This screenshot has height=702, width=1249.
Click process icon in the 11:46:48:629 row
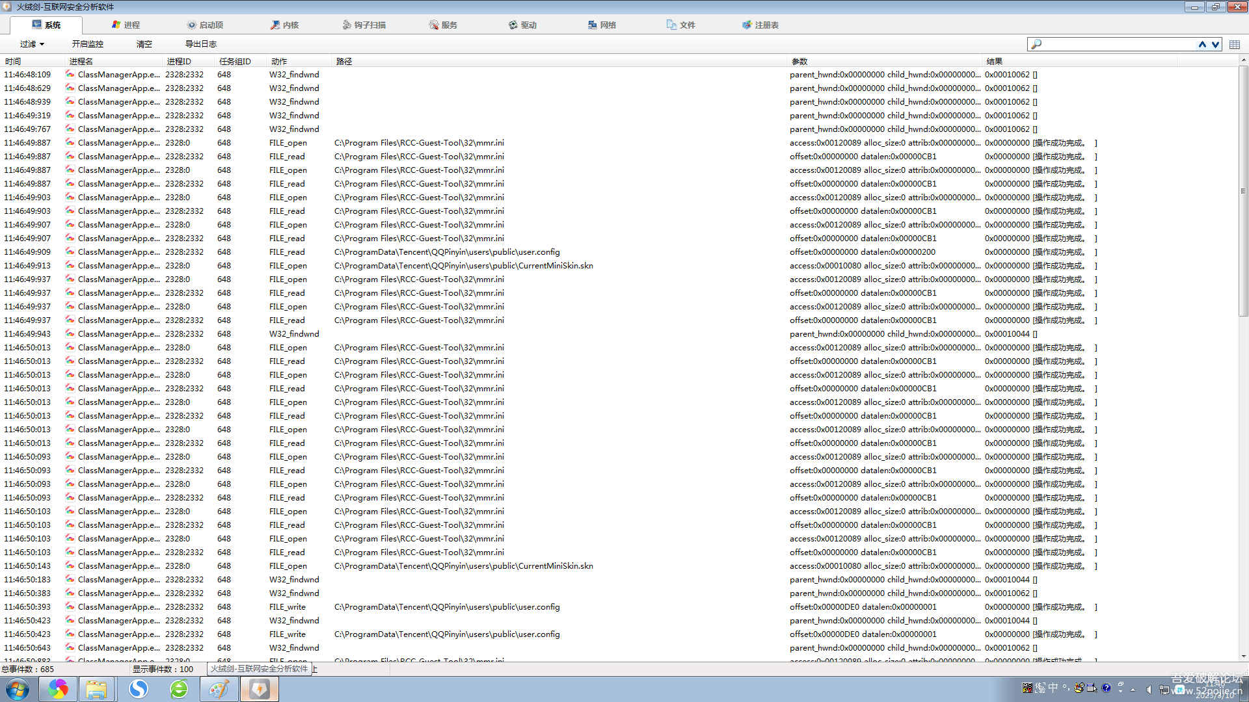pos(70,88)
